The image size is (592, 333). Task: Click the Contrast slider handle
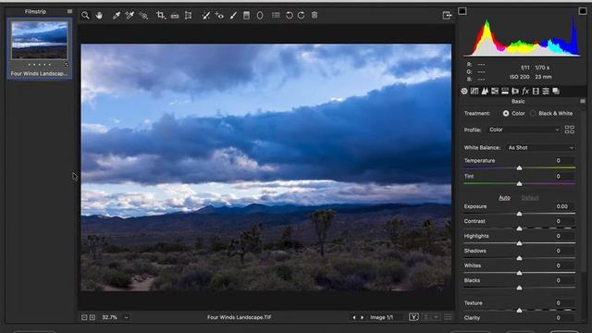[x=519, y=228]
